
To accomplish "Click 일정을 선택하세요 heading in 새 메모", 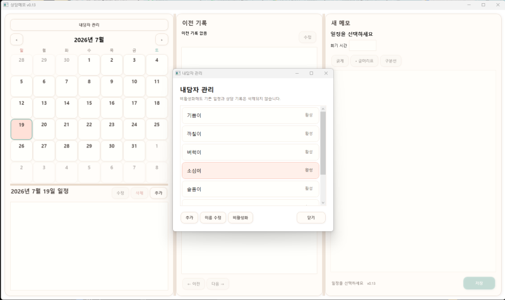I will 352,34.
